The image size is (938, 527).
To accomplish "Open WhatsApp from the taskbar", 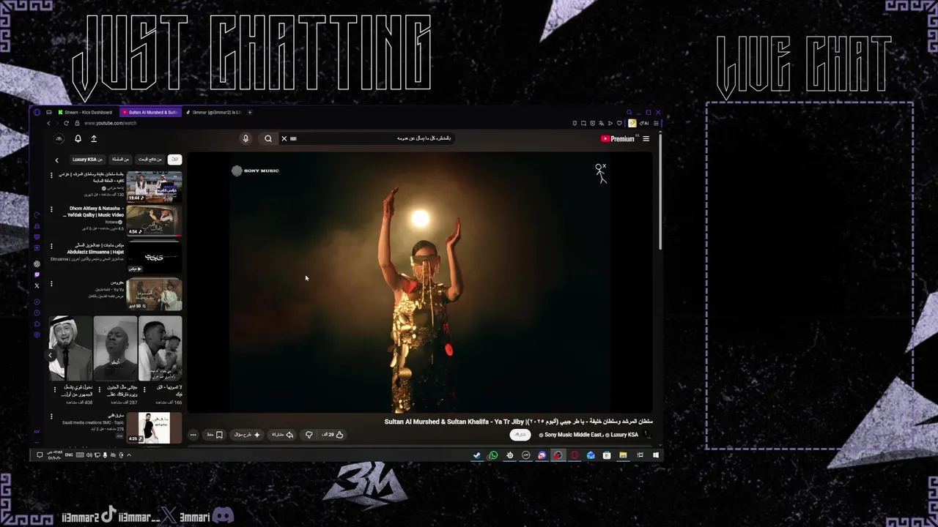I will tap(493, 455).
